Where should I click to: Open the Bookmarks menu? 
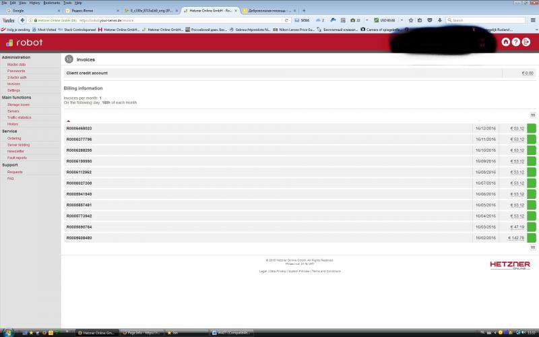(52, 3)
